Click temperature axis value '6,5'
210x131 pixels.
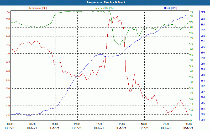(8, 62)
